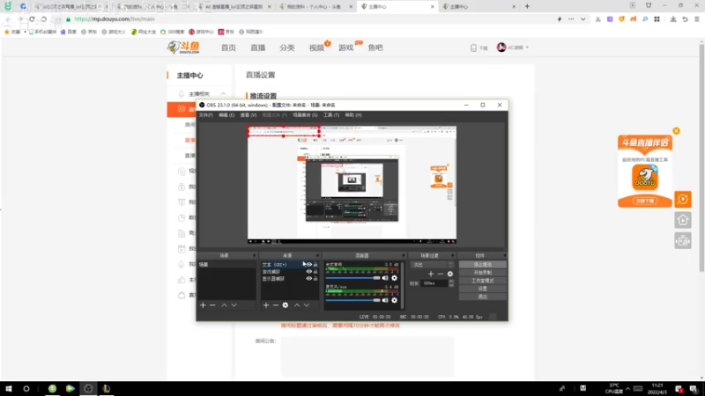
Task: Lock the 游戏捕获 source
Action: click(x=315, y=272)
